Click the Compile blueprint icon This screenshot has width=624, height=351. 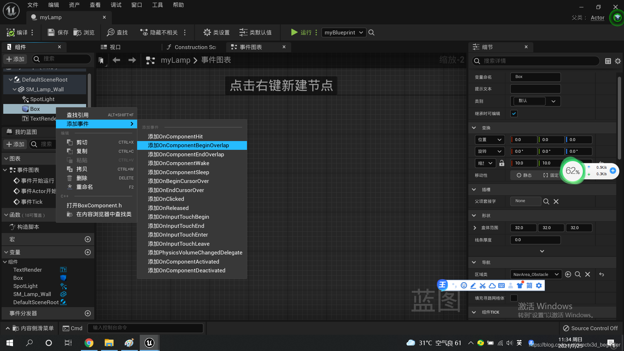(11, 32)
